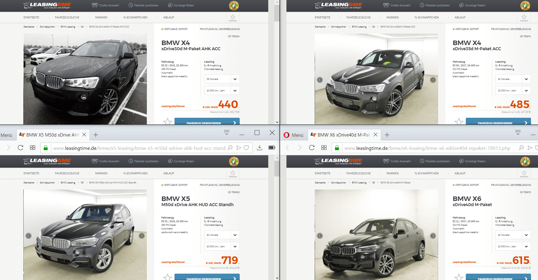Screen dimensions: 538x280
Task: Reload the BMW X6 page
Action: point(312,148)
